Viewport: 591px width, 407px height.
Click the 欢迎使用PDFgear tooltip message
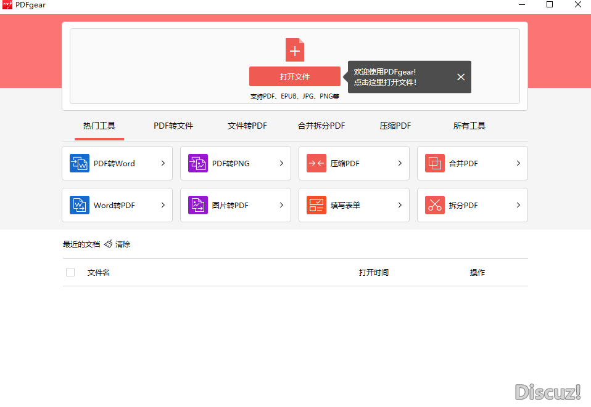point(385,77)
